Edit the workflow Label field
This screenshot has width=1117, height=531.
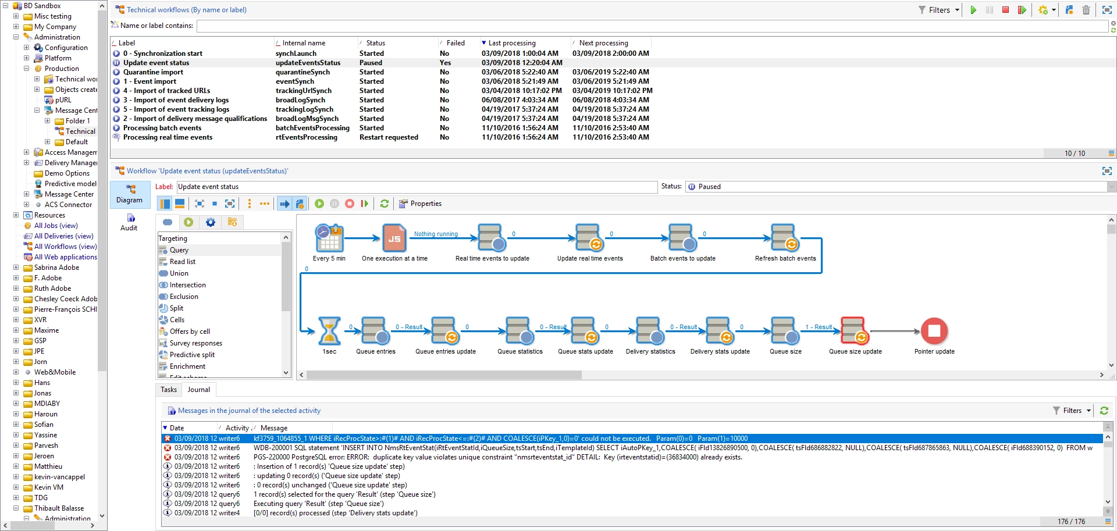click(x=417, y=187)
